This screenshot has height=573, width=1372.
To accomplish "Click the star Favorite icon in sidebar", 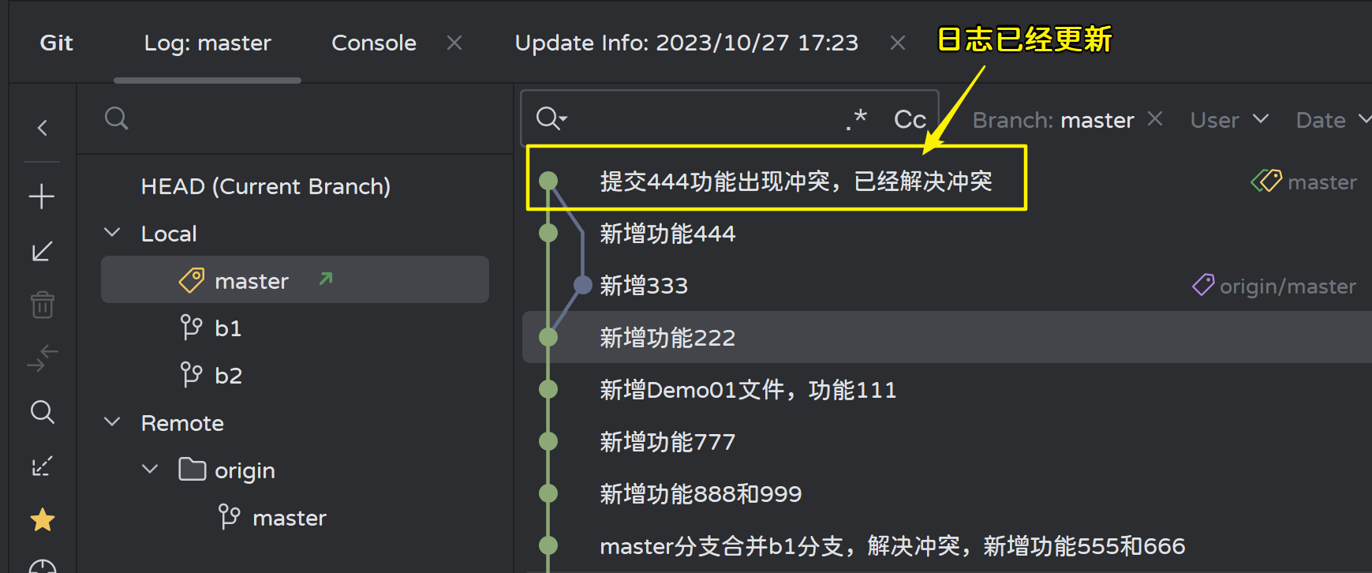I will [42, 520].
